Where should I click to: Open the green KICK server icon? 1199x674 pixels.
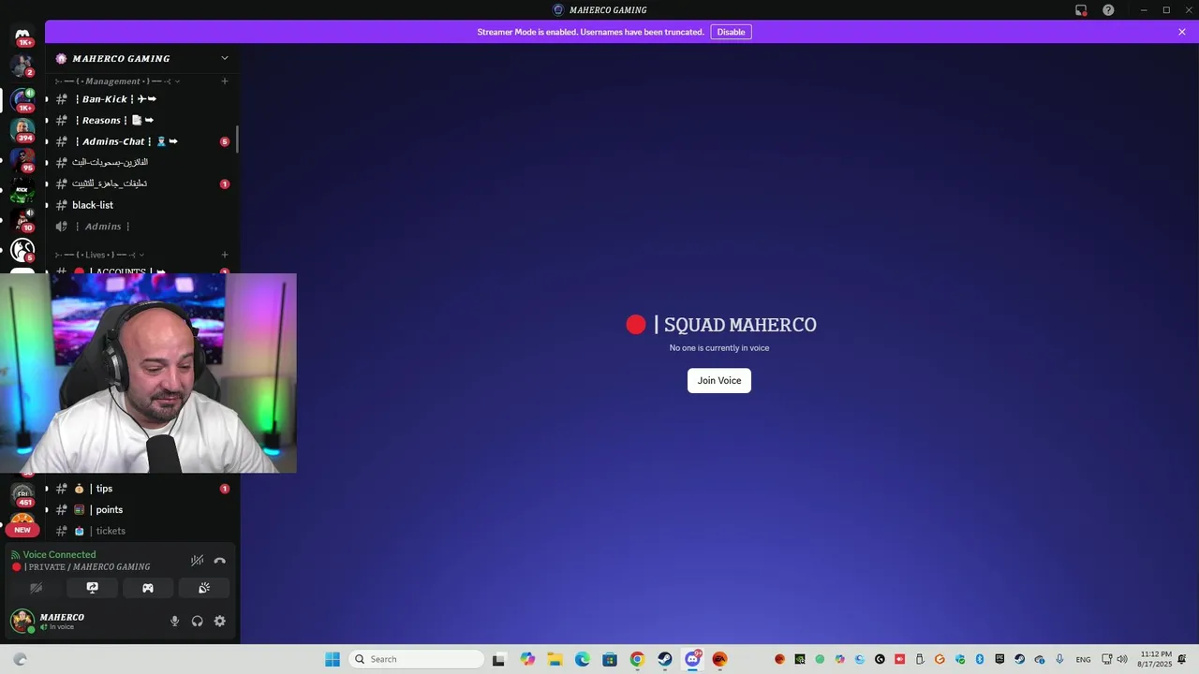coord(22,190)
